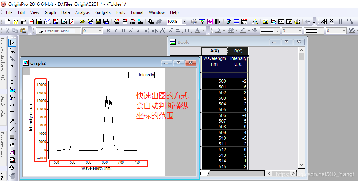Select the Rectangle tool
The width and height of the screenshot is (358, 181).
[12, 137]
